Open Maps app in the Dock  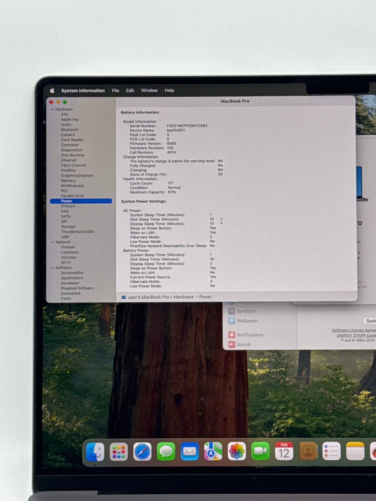213,452
